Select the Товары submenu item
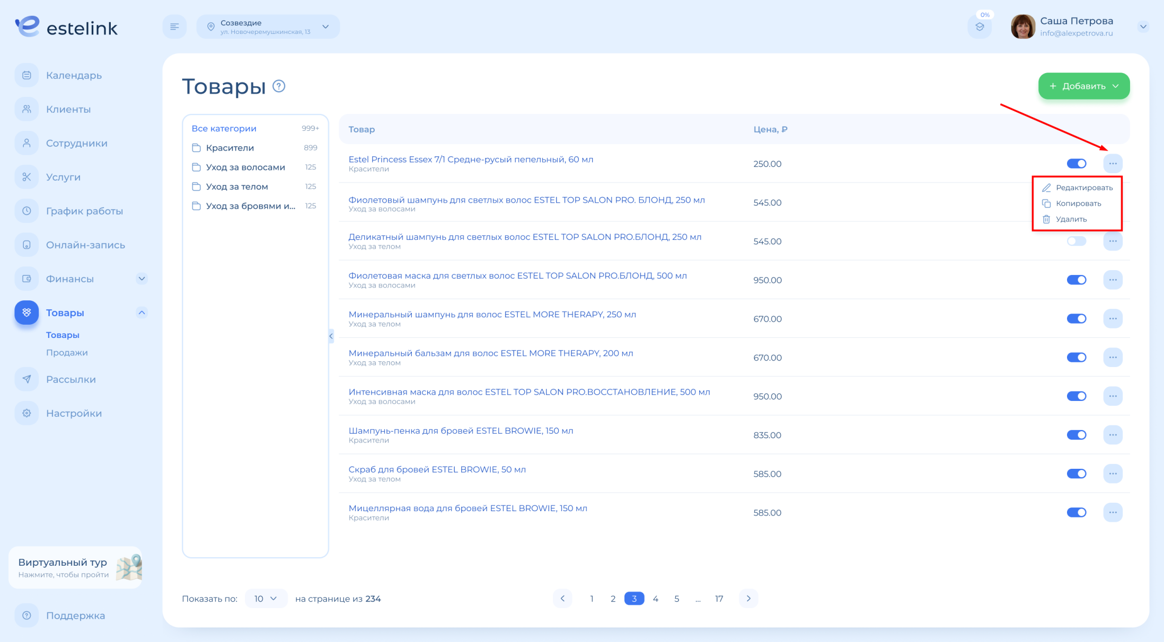This screenshot has width=1164, height=642. pyautogui.click(x=63, y=335)
